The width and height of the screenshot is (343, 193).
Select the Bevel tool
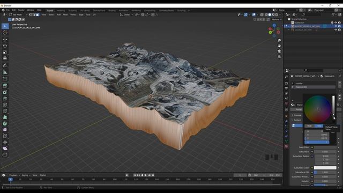(x=5, y=99)
